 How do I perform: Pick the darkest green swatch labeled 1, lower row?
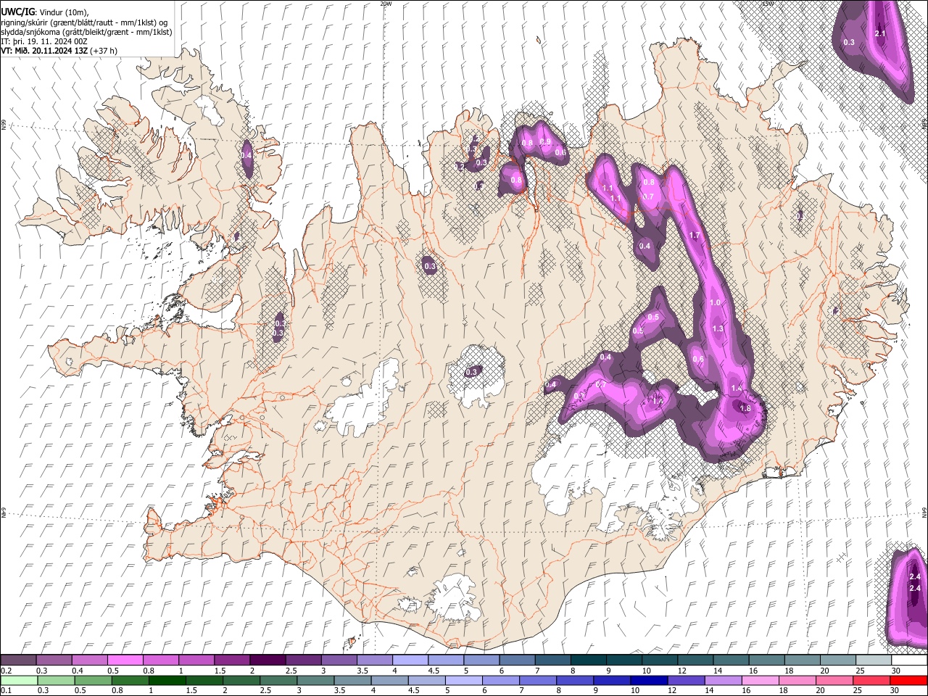pyautogui.click(x=167, y=680)
